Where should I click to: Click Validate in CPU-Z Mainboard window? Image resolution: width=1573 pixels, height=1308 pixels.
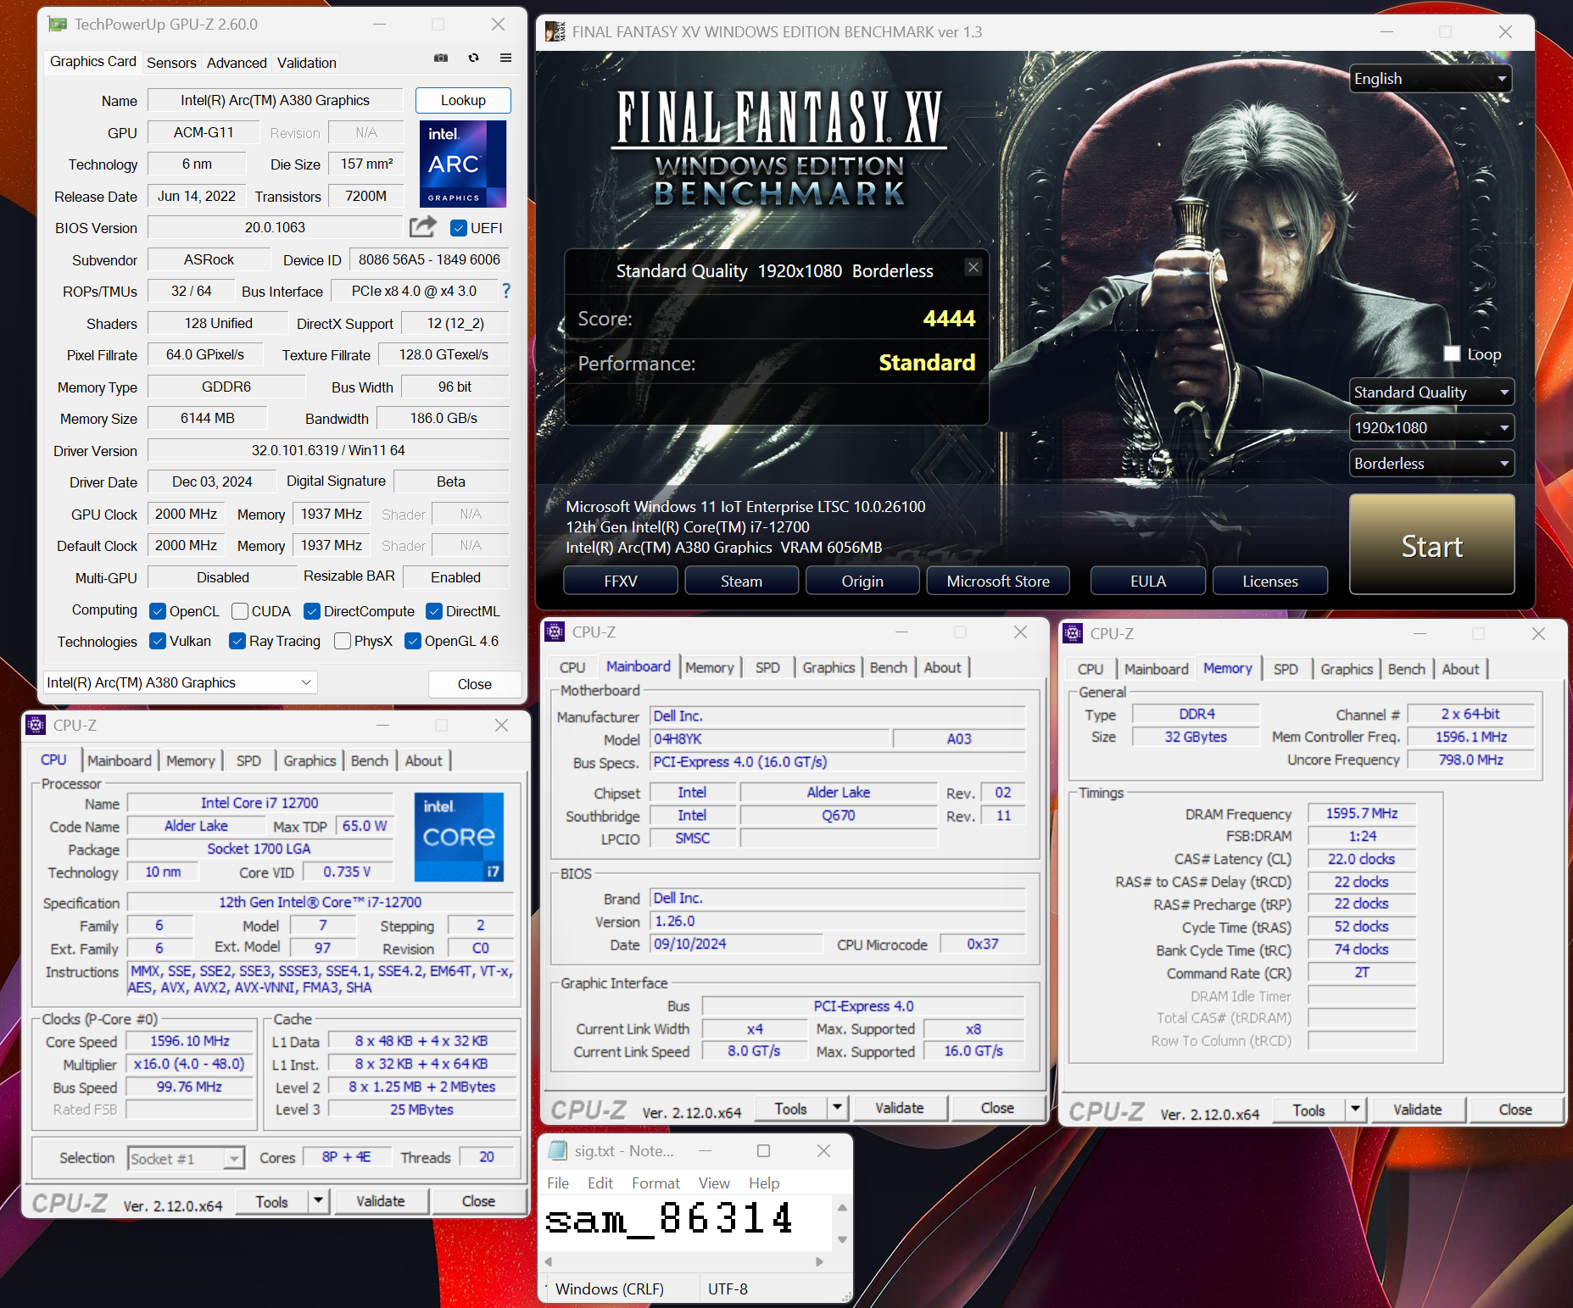coord(900,1107)
